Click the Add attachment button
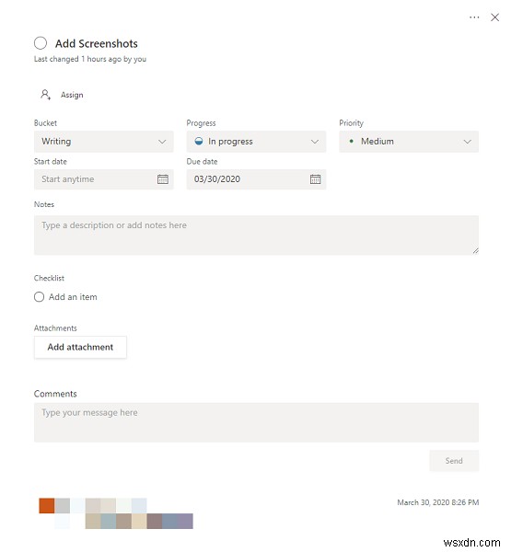The width and height of the screenshot is (511, 552). pyautogui.click(x=80, y=347)
